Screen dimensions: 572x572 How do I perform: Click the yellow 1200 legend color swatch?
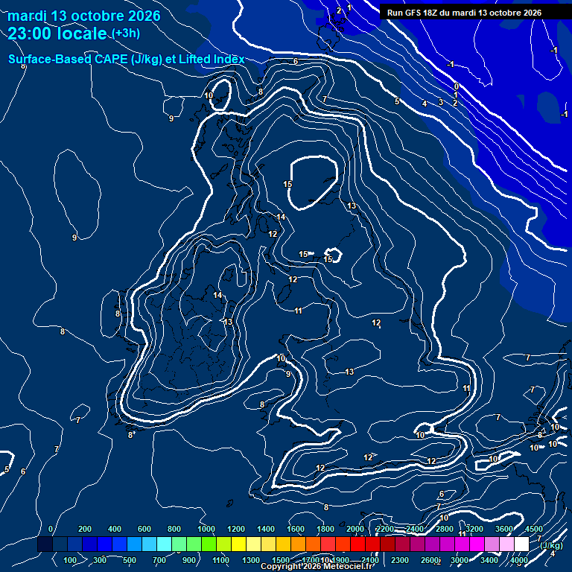point(238,544)
